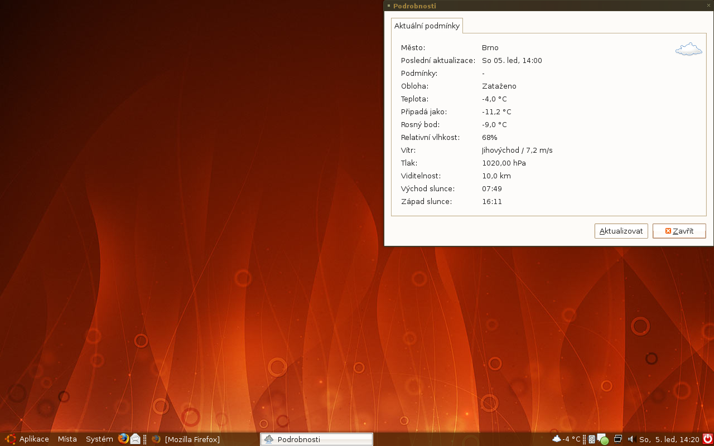
Task: Open the Místa menu
Action: coord(67,439)
